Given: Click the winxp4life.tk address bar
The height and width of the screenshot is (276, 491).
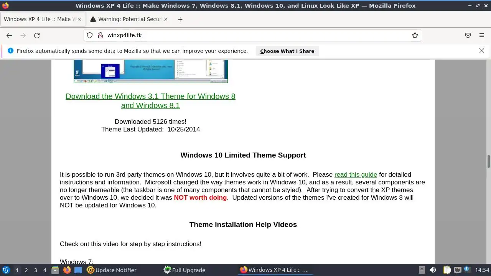Looking at the screenshot, I should point(253,35).
